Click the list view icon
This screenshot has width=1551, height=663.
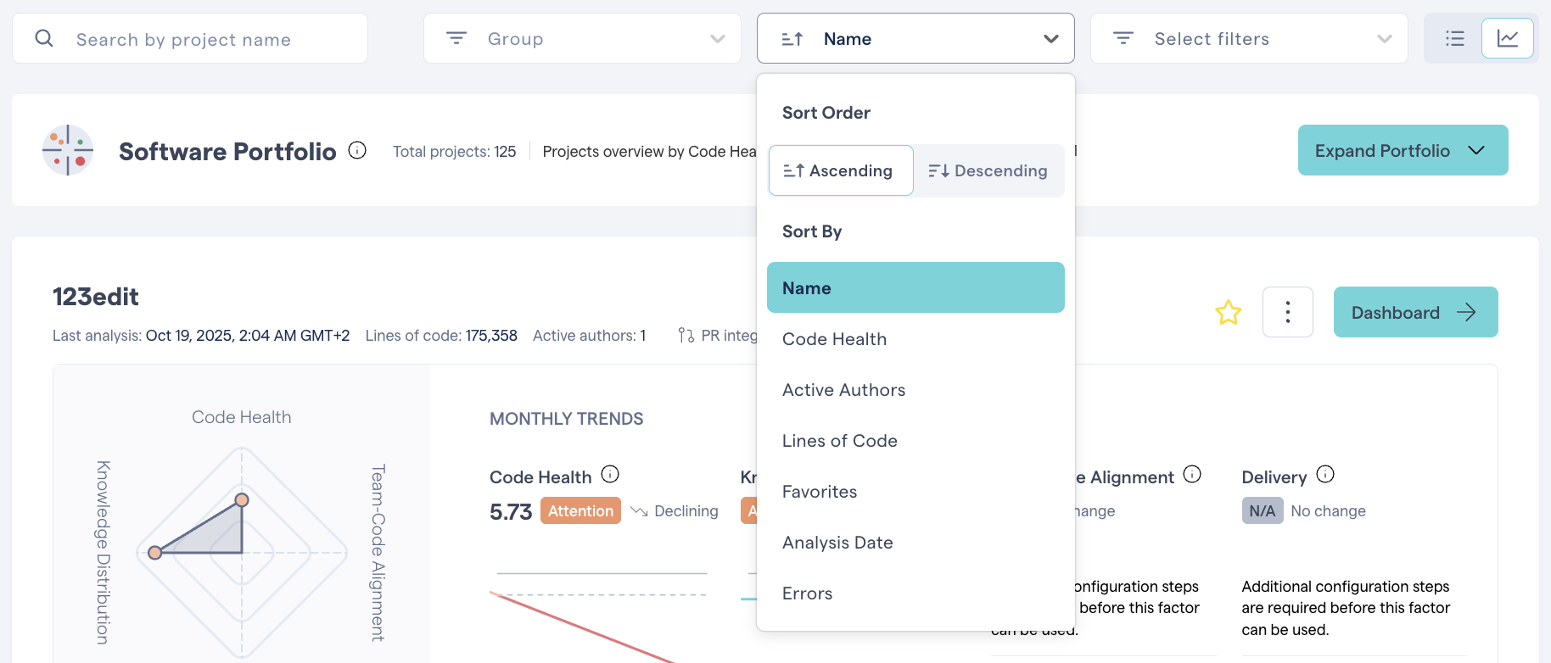tap(1454, 38)
